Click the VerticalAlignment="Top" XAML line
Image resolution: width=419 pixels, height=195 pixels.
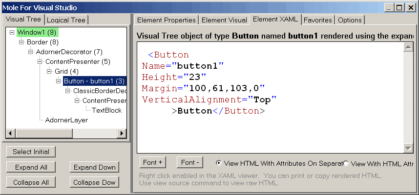pos(209,99)
